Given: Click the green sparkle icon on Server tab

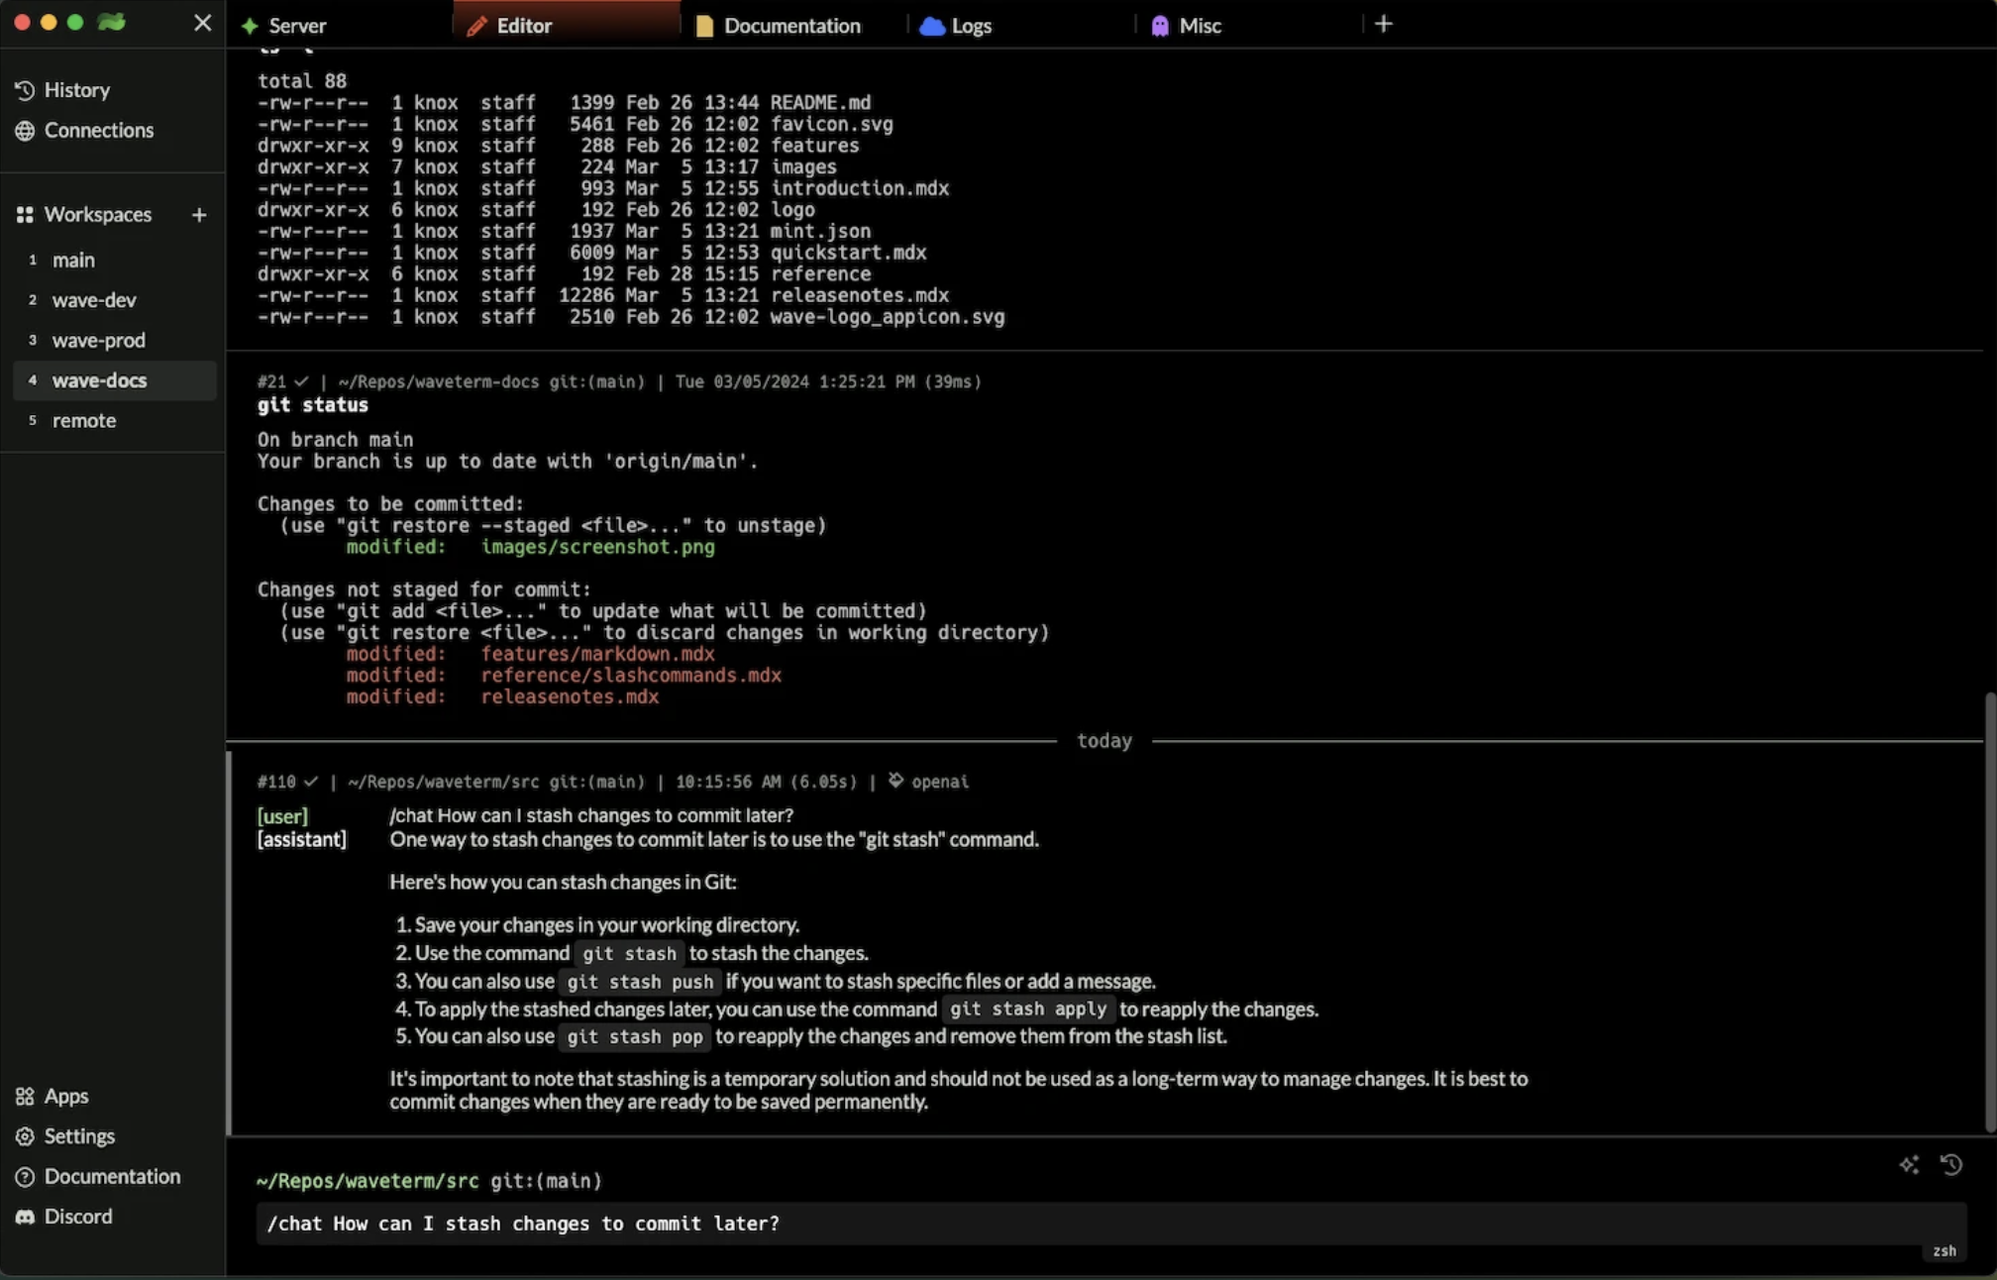Looking at the screenshot, I should [250, 26].
